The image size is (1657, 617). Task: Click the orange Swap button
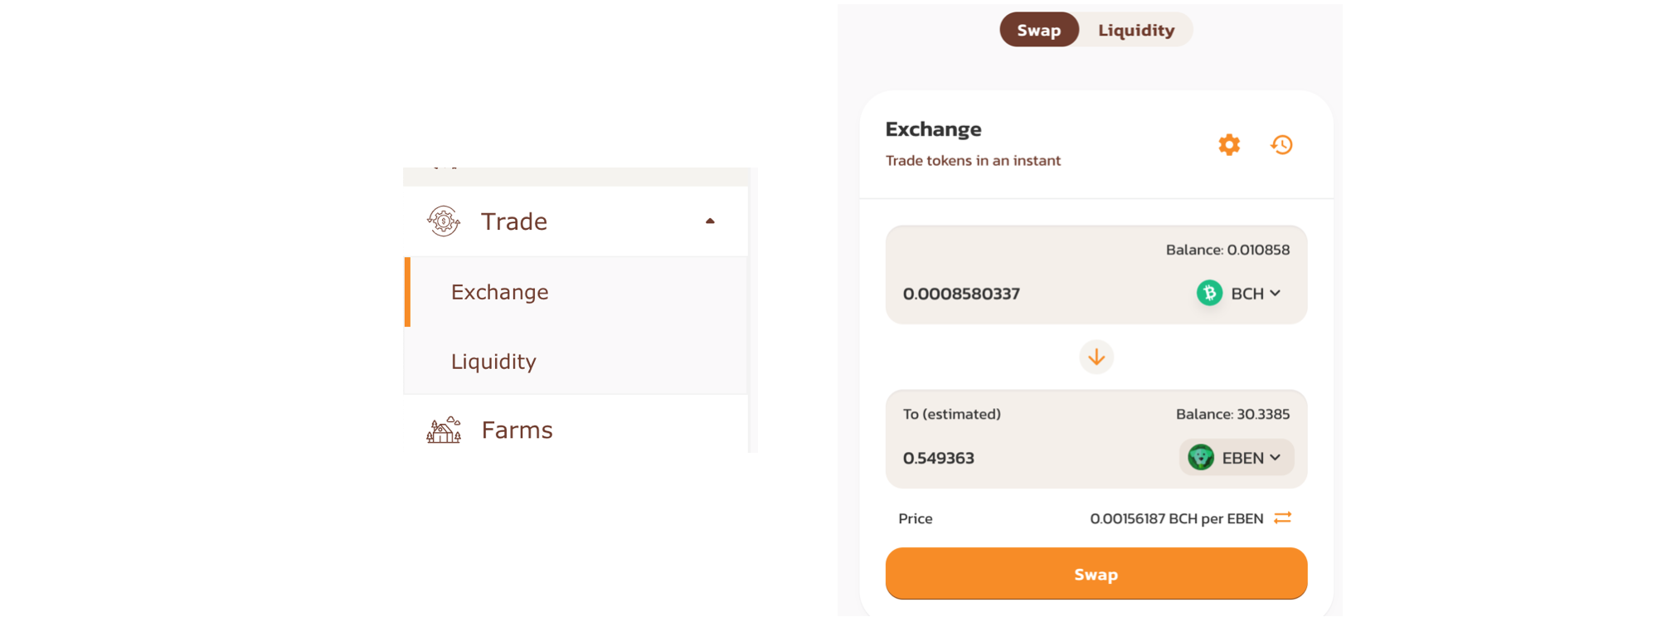coord(1096,574)
